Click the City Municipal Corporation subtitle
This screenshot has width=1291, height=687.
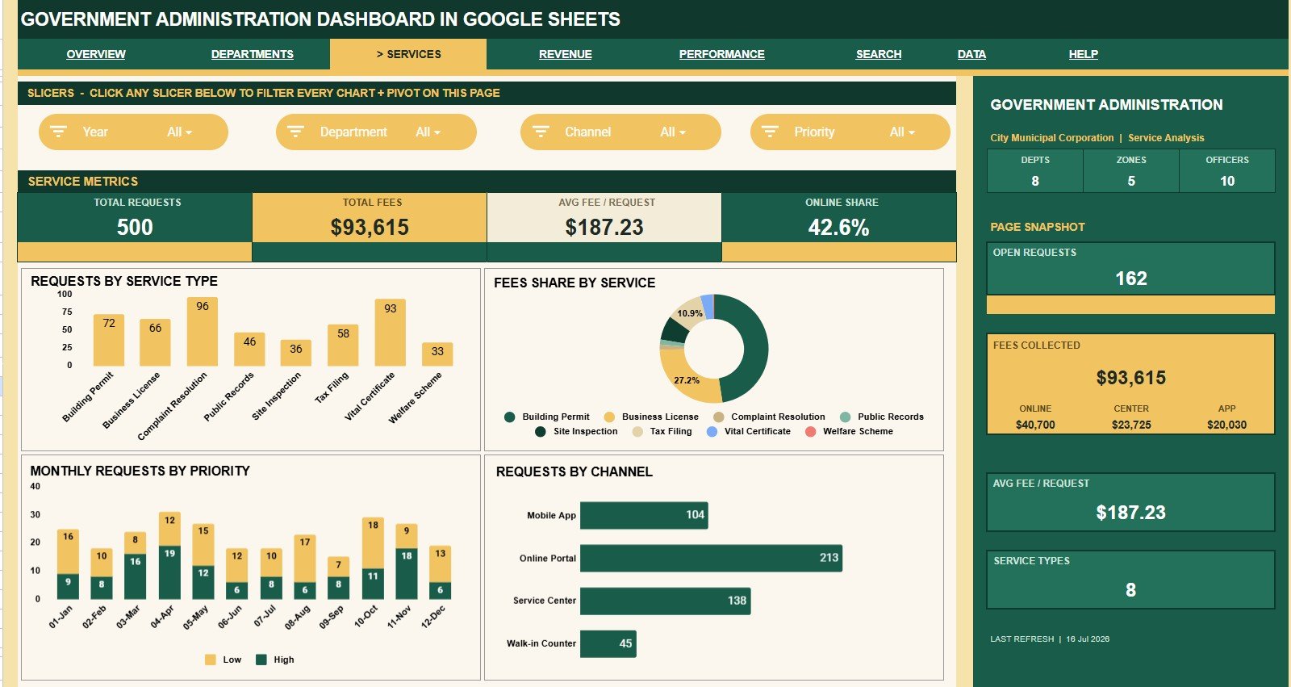[1052, 138]
